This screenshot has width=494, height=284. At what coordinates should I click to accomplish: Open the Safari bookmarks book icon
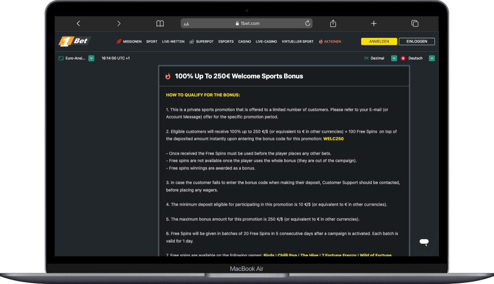[x=160, y=23]
